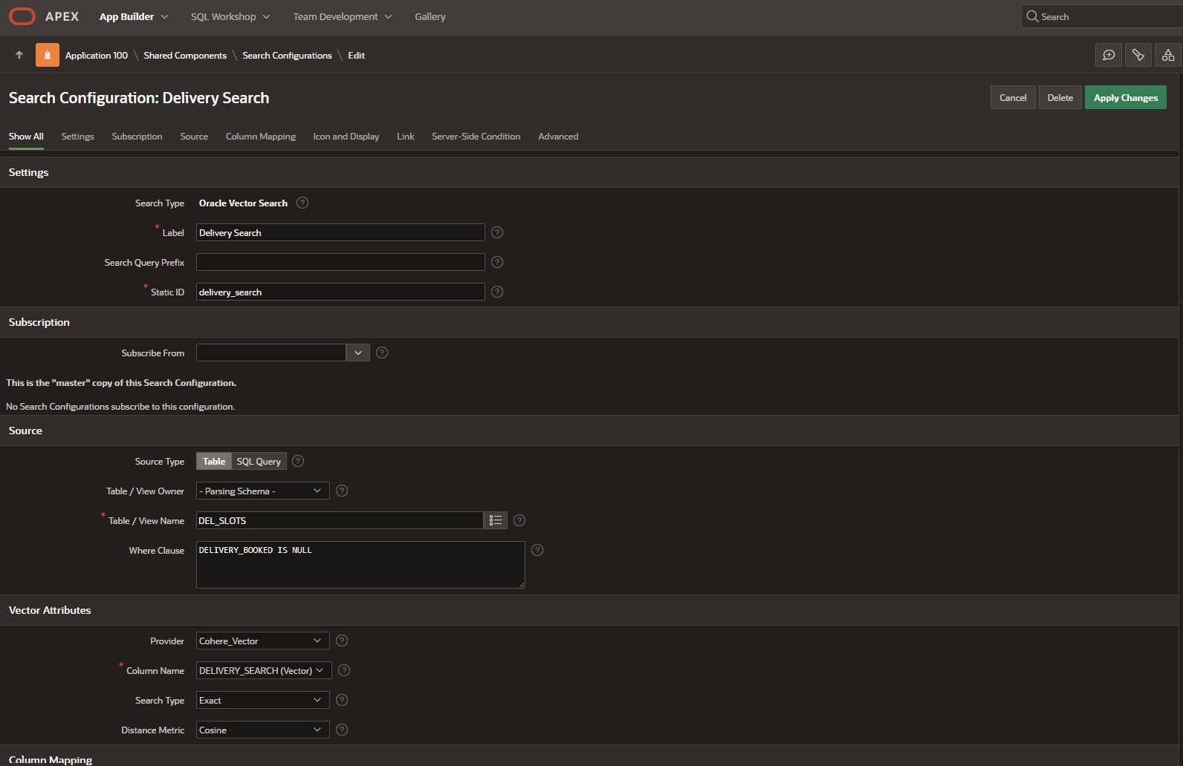The height and width of the screenshot is (766, 1183).
Task: Open the Search Type dropdown showing Exact
Action: tap(263, 700)
